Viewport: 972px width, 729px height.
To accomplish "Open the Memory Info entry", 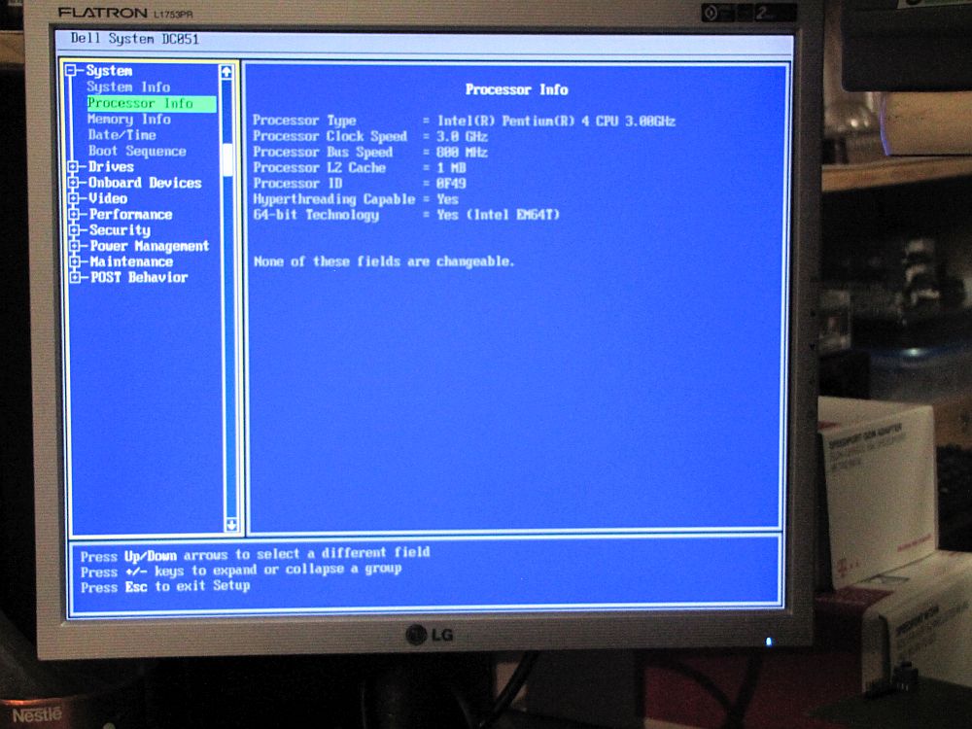I will (x=129, y=119).
